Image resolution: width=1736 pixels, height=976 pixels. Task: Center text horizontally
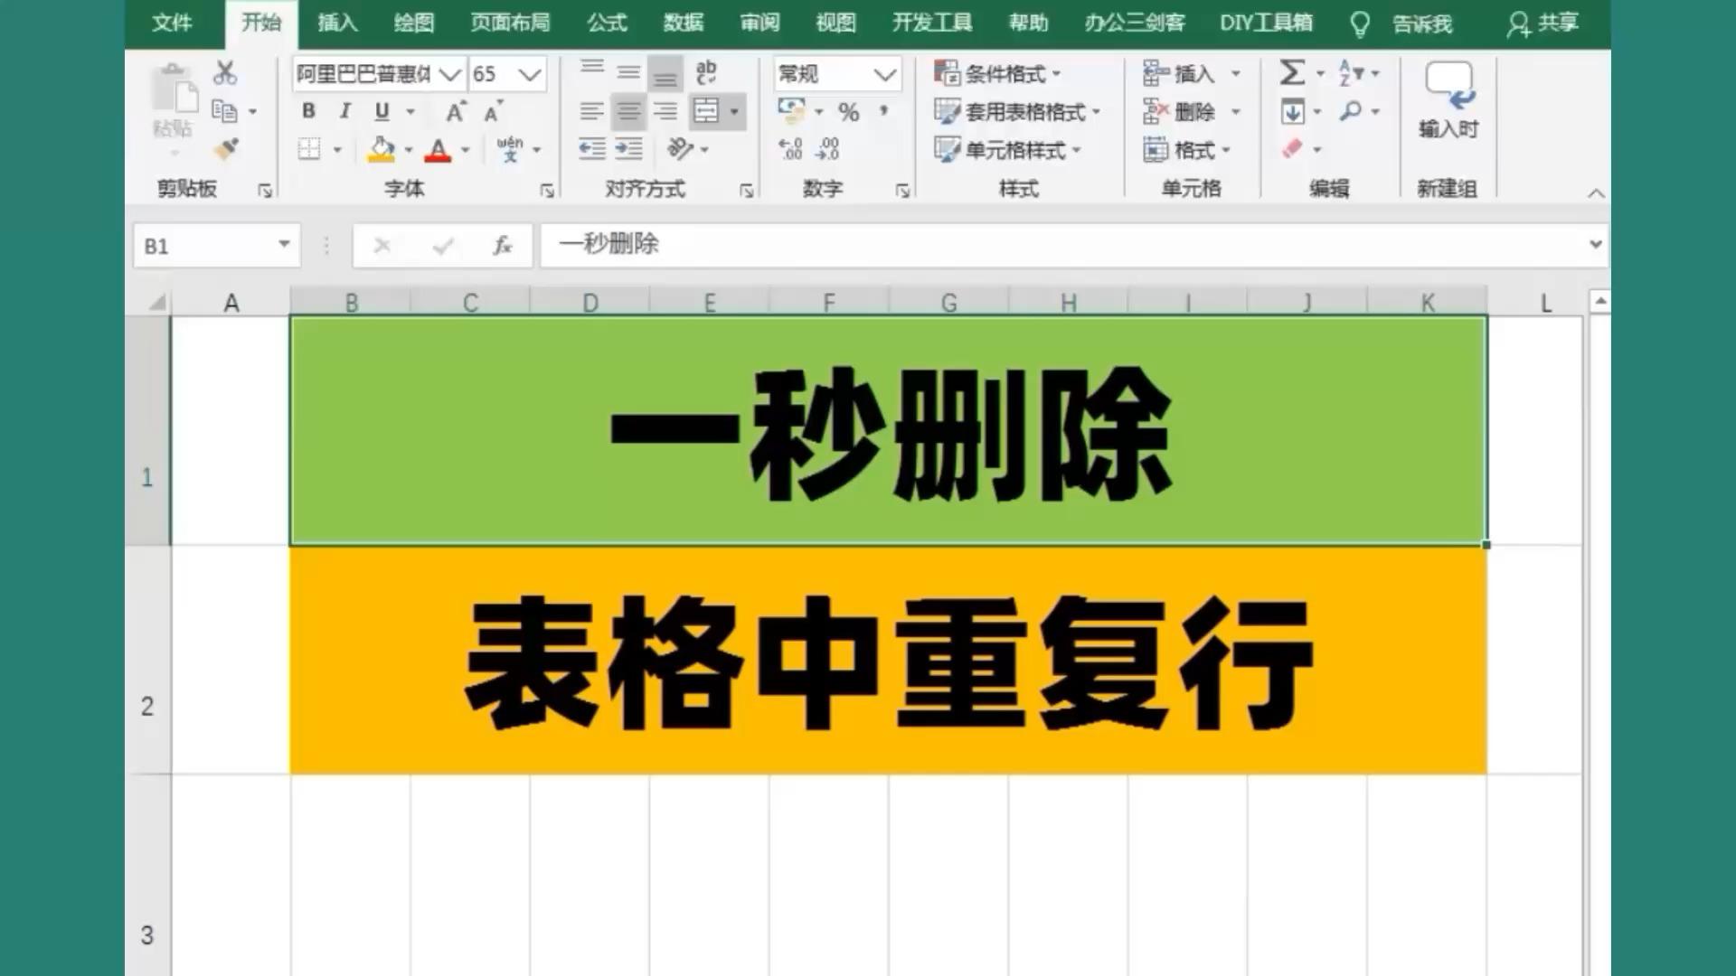tap(628, 111)
